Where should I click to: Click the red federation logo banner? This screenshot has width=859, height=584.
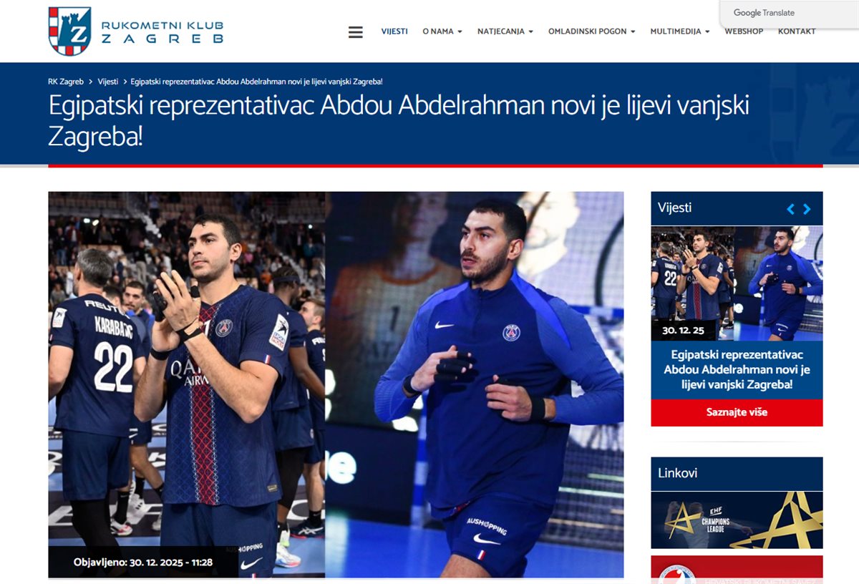[737, 570]
